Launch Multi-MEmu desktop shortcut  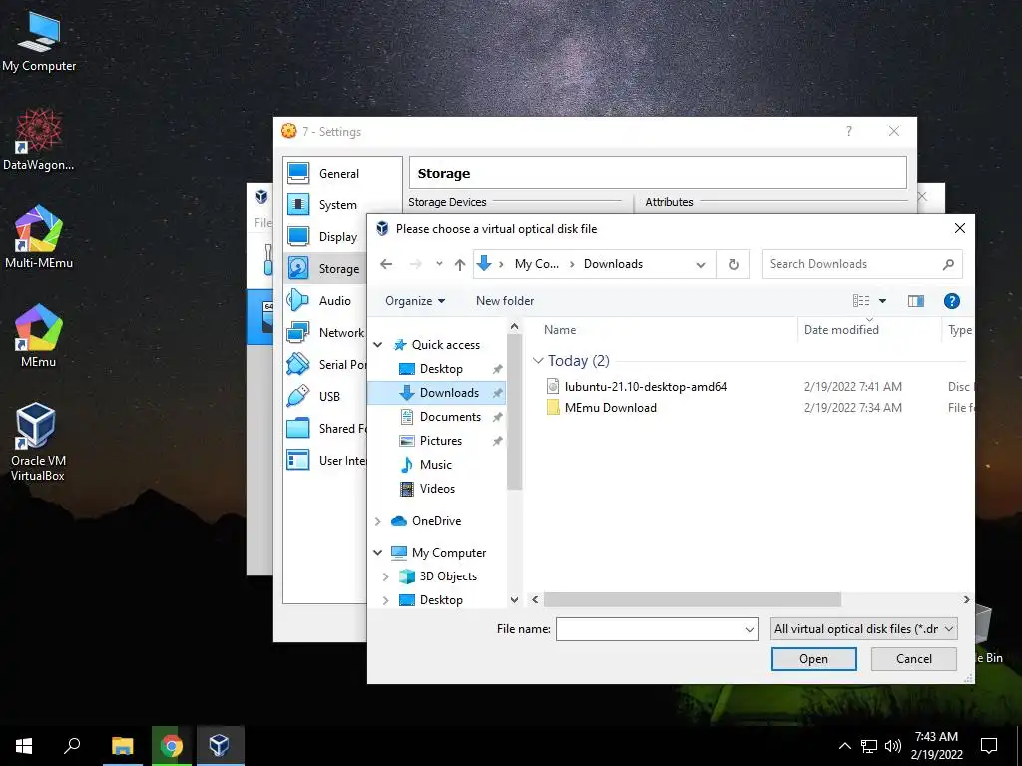tap(39, 237)
